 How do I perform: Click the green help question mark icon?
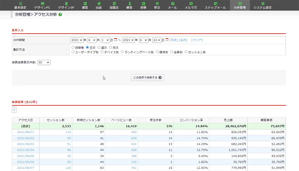pyautogui.click(x=60, y=15)
